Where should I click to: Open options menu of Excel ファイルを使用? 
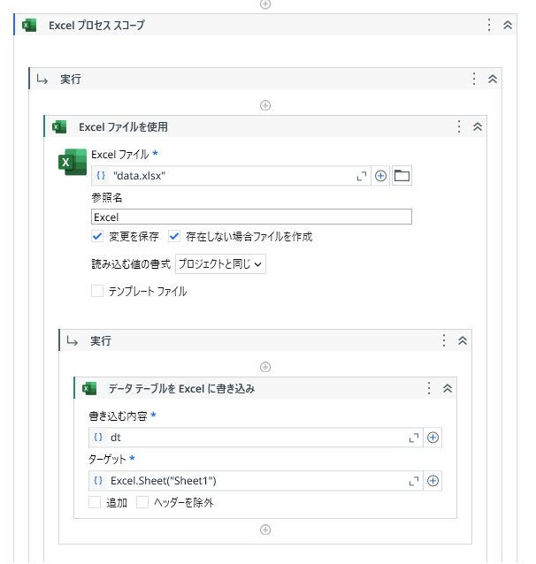(459, 126)
